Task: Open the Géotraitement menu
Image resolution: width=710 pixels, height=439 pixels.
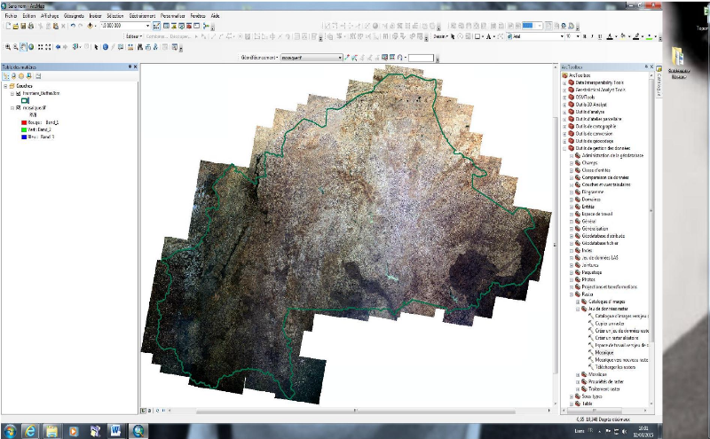Action: click(140, 16)
